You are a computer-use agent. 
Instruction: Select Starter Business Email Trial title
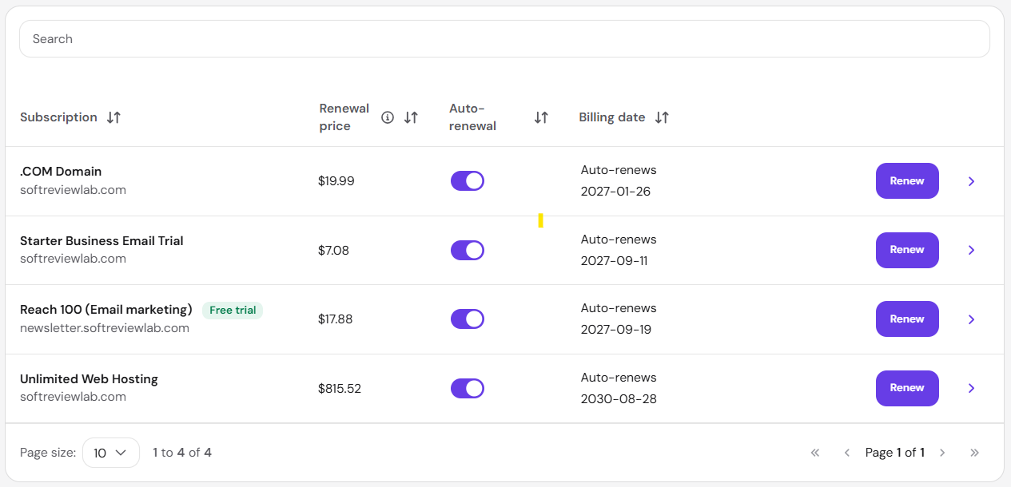(x=101, y=241)
